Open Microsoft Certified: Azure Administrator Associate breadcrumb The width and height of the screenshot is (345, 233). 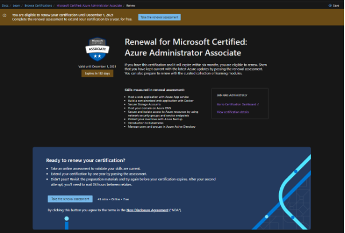pos(89,6)
